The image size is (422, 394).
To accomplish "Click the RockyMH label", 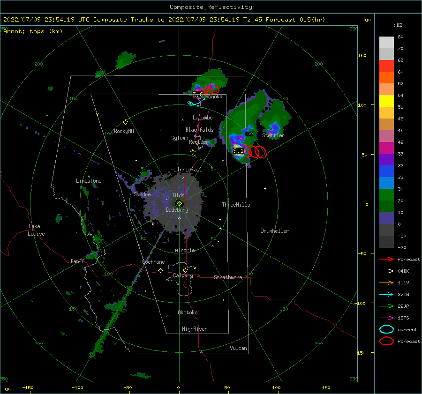I will coord(124,131).
